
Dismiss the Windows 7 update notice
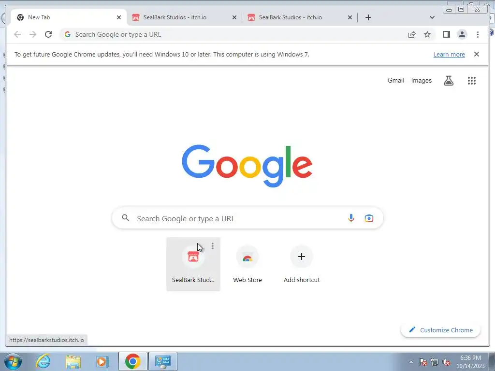coord(476,54)
